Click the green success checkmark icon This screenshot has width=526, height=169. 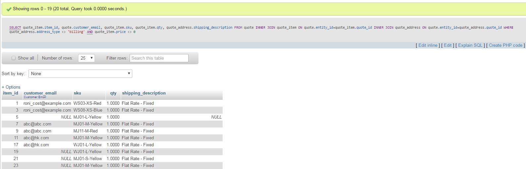tap(9, 9)
